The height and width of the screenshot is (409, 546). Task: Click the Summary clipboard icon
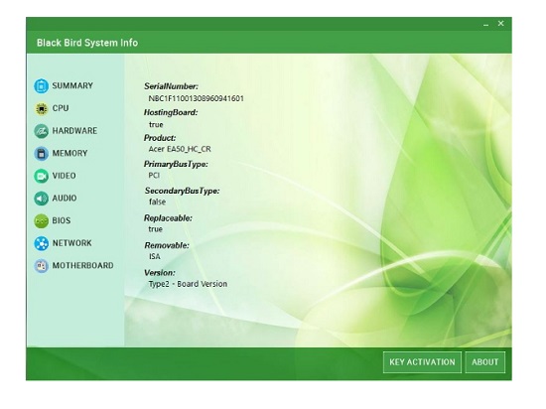41,86
